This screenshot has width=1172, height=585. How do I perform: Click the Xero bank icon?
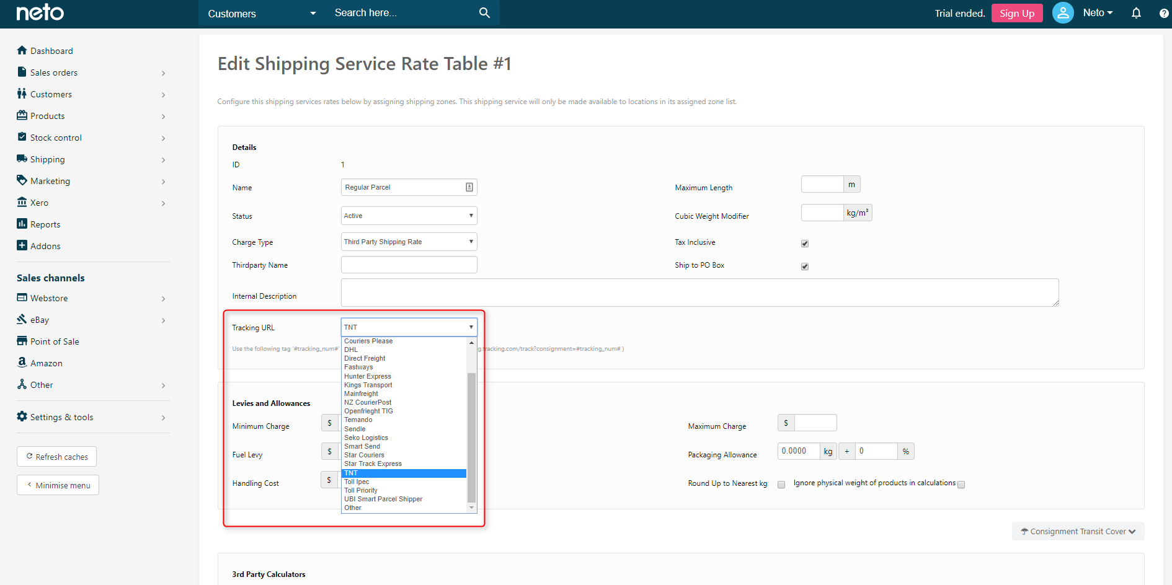tap(22, 202)
